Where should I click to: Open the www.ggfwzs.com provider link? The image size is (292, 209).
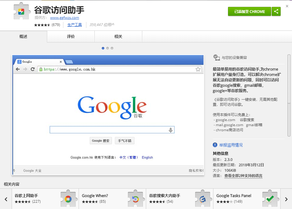[65, 18]
